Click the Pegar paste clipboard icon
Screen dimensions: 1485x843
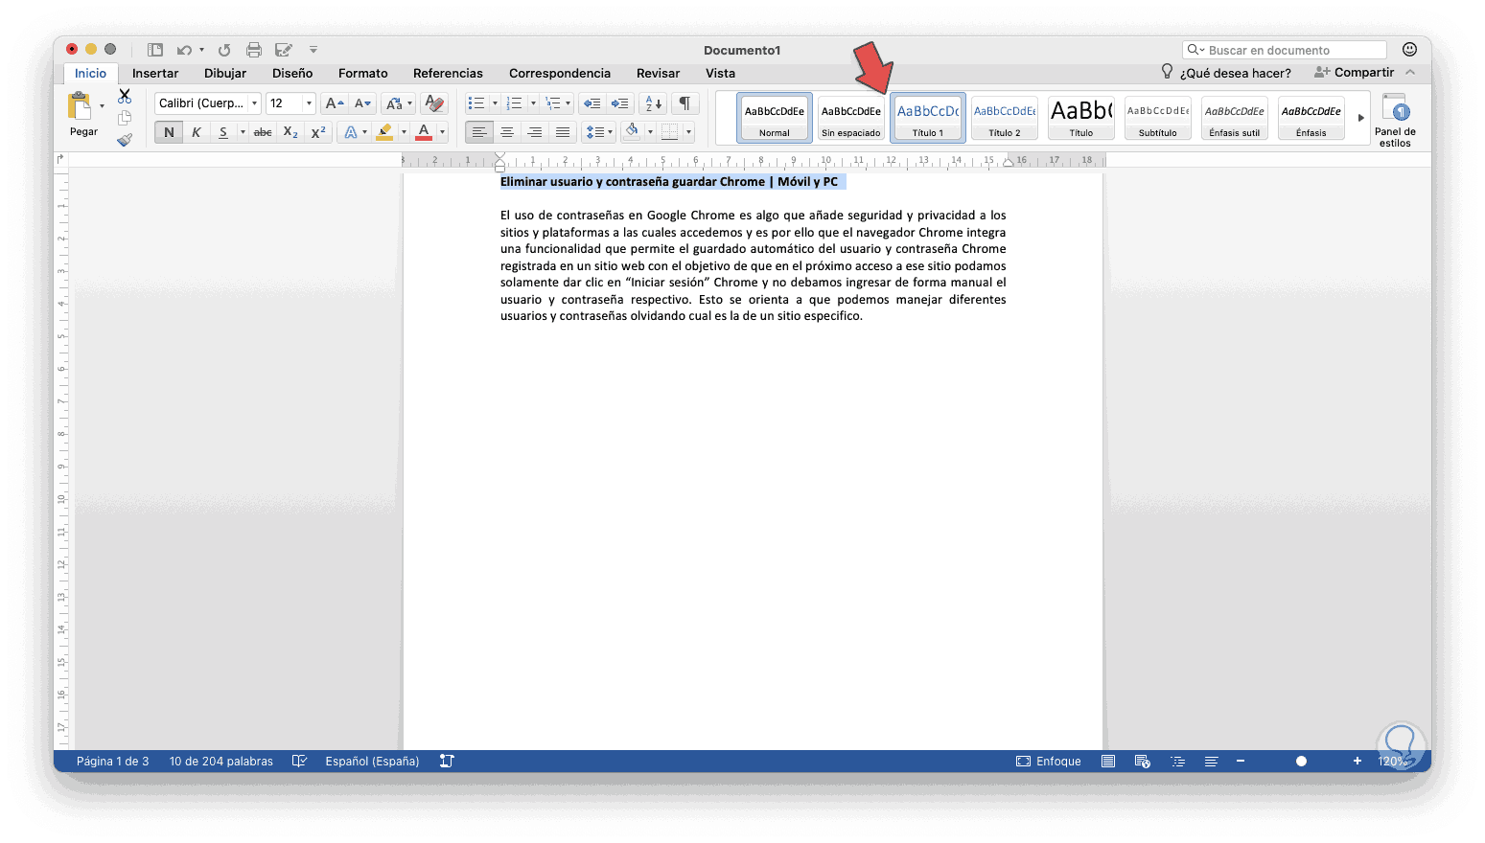click(x=80, y=105)
